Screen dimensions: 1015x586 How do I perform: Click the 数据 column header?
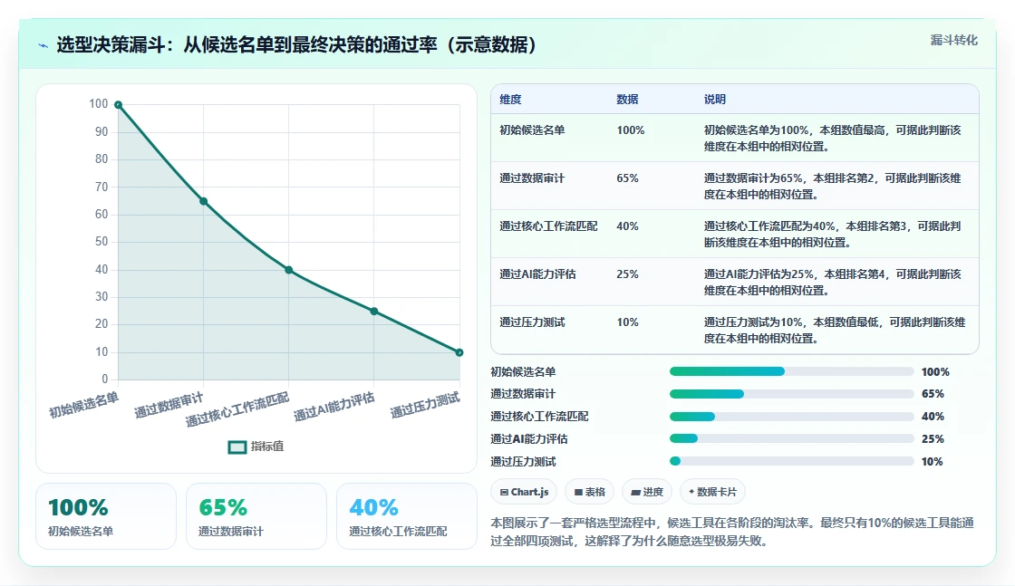pos(627,100)
